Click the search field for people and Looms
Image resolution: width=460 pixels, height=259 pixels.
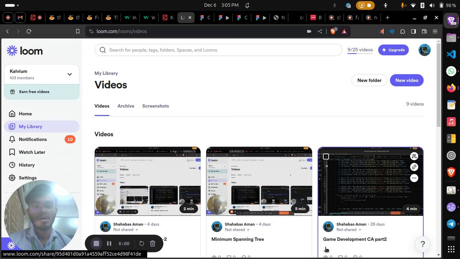(218, 50)
